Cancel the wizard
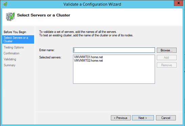185x126 pixels. point(166,118)
